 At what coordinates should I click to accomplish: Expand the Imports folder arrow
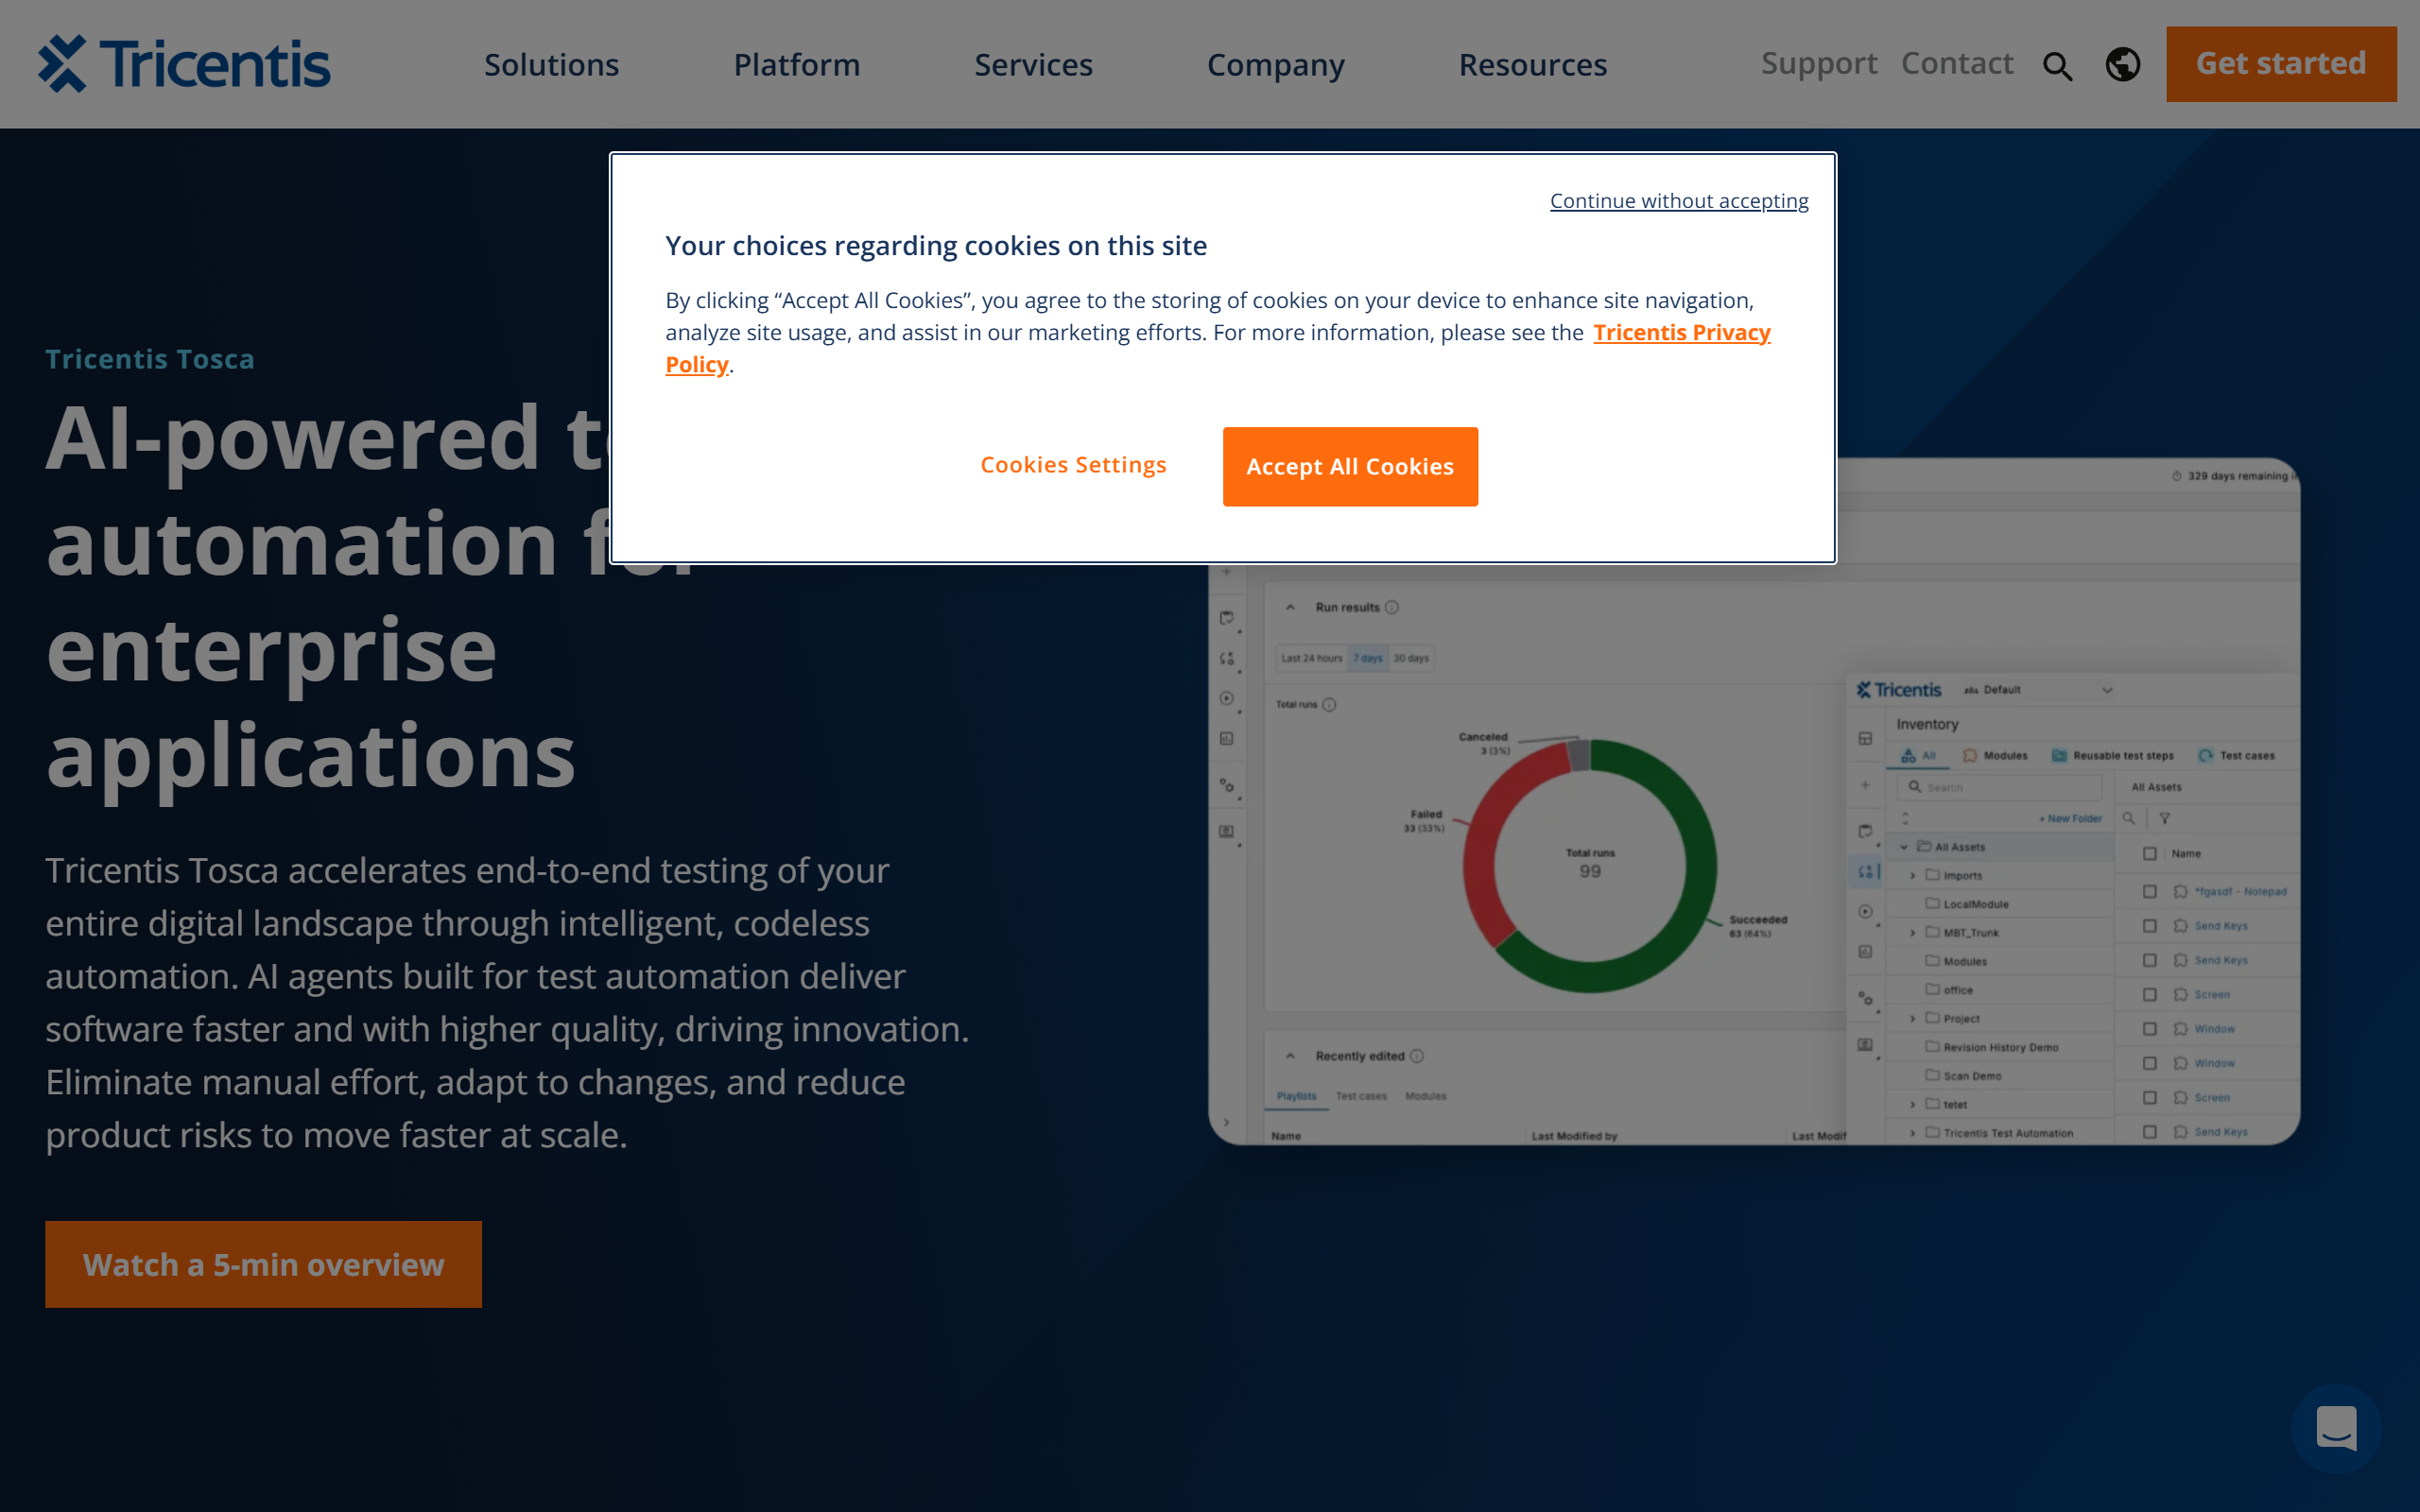coord(1913,876)
